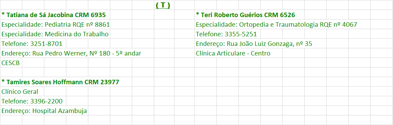Click the Especialidade: Medicina do Trabalho cell
Screen dimensions: 393x125
coord(55,34)
